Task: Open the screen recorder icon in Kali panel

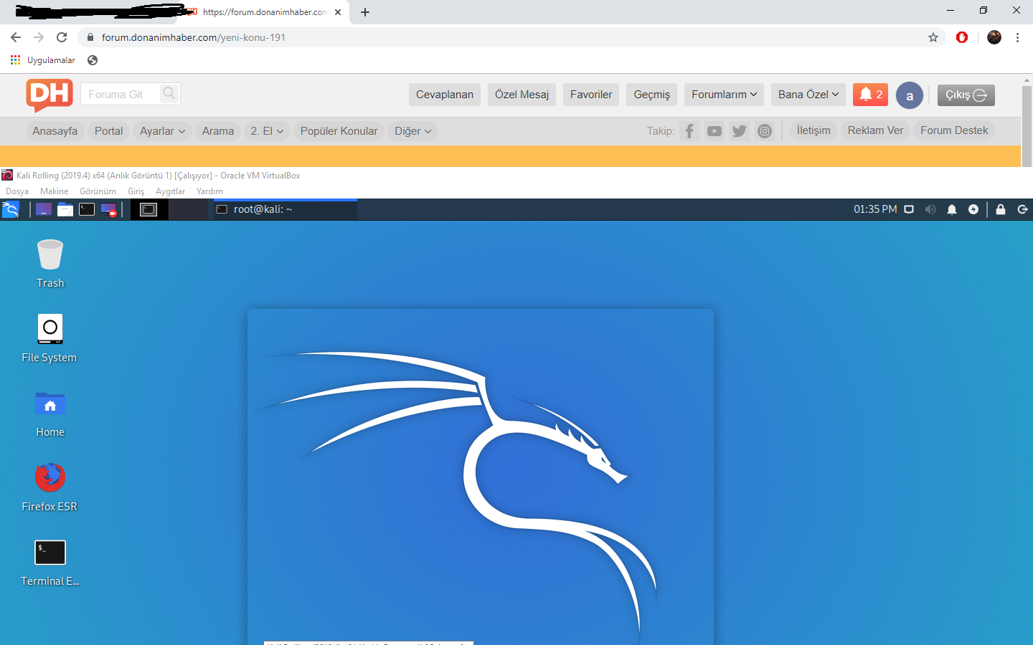Action: pos(108,209)
